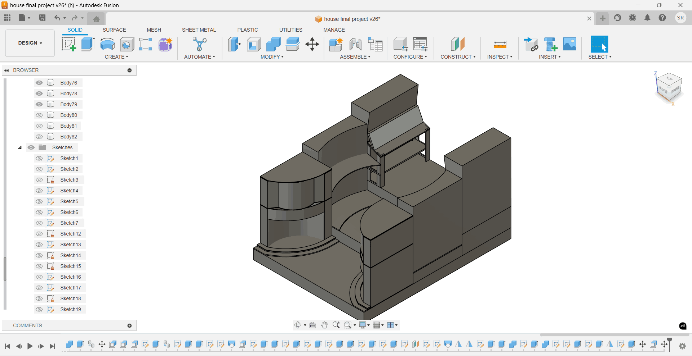692x356 pixels.
Task: Select the Create Sketch tool
Action: tap(68, 44)
